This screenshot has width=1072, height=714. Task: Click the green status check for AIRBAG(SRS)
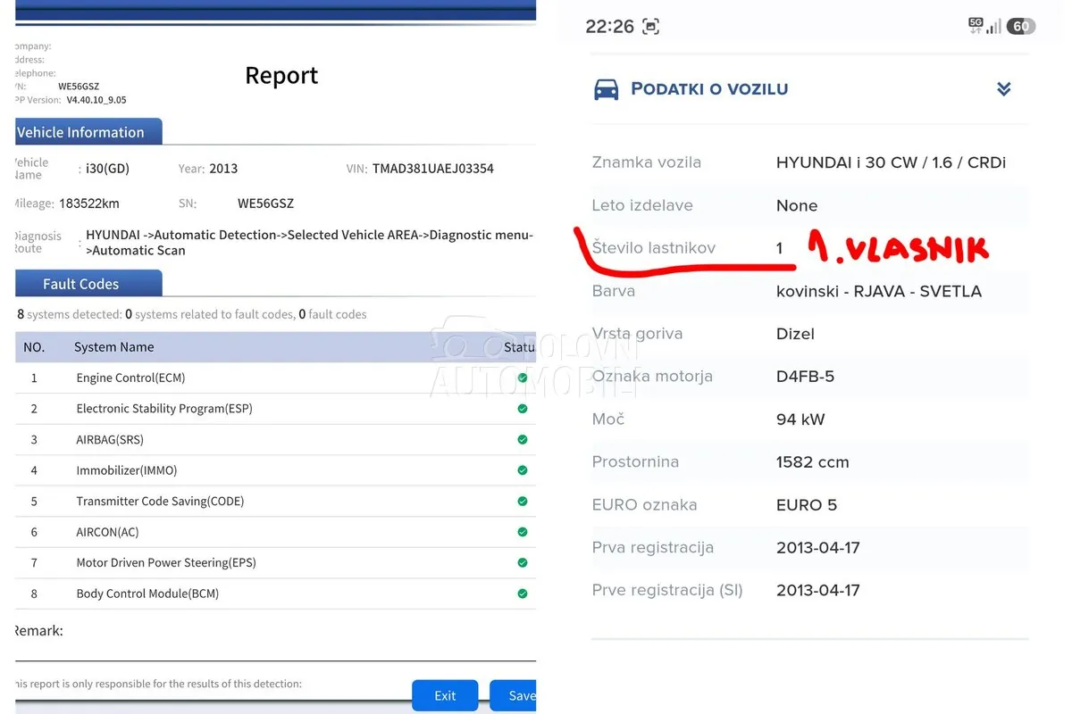tap(523, 439)
